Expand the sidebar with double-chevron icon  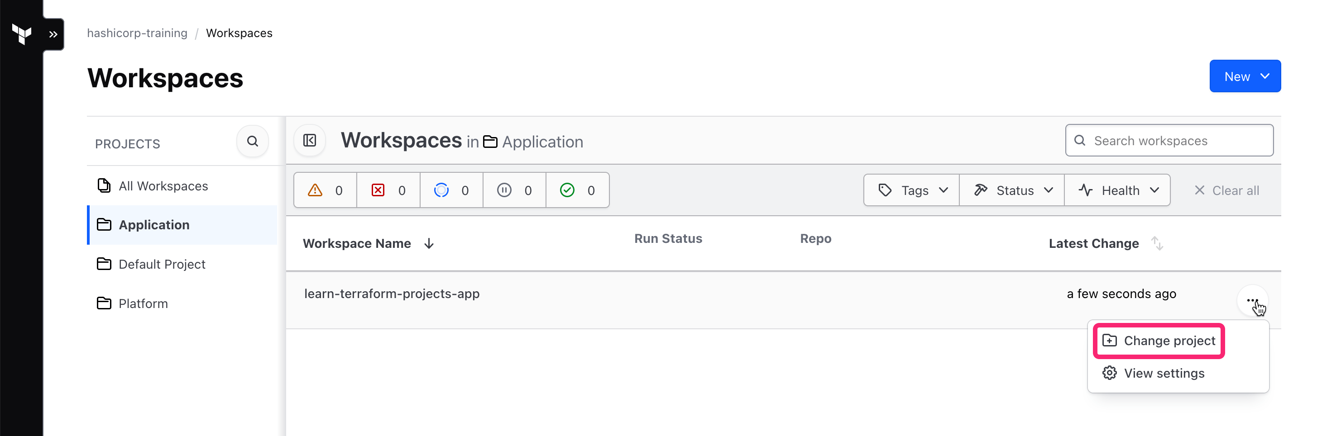[x=53, y=34]
